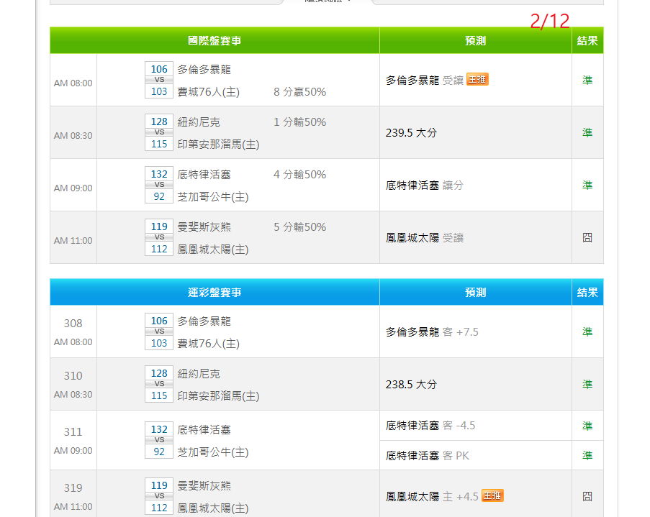Click the VS icon between 106 and 103 in 國際盤賽事
Viewport: 650px width, 517px height.
point(159,81)
